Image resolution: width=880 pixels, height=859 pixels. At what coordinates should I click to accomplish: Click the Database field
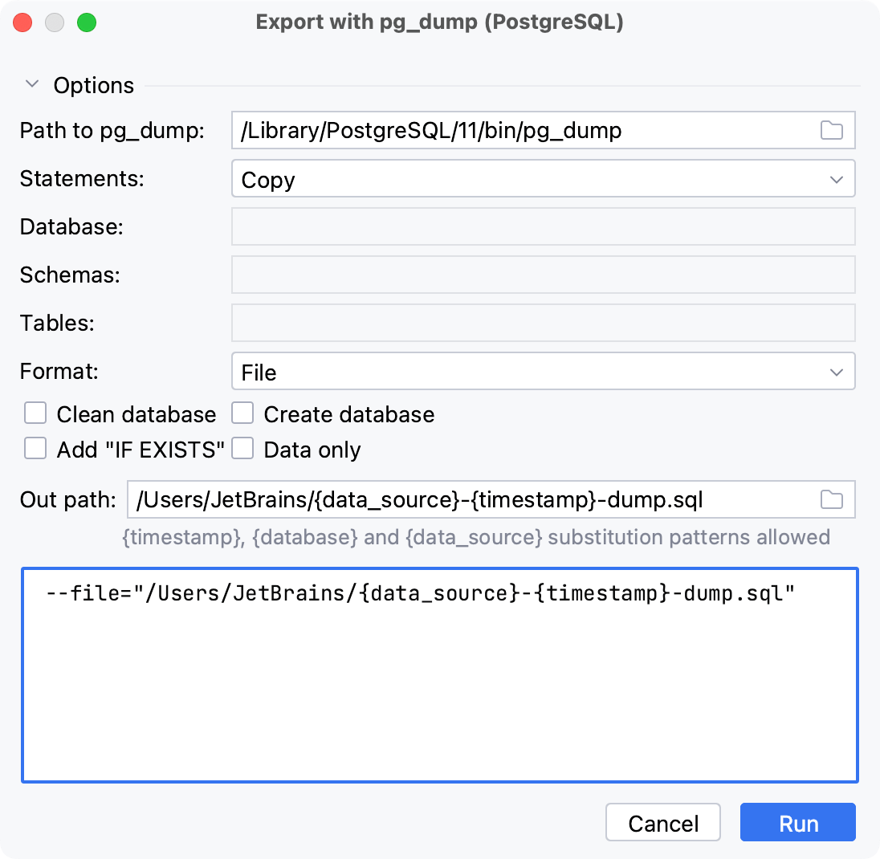coord(543,226)
